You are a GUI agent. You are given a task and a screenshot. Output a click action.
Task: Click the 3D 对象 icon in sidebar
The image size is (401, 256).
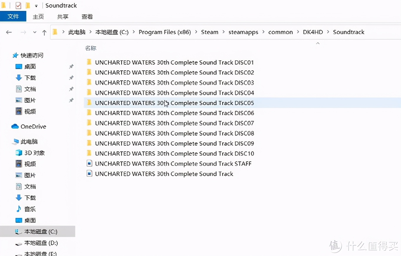click(19, 153)
